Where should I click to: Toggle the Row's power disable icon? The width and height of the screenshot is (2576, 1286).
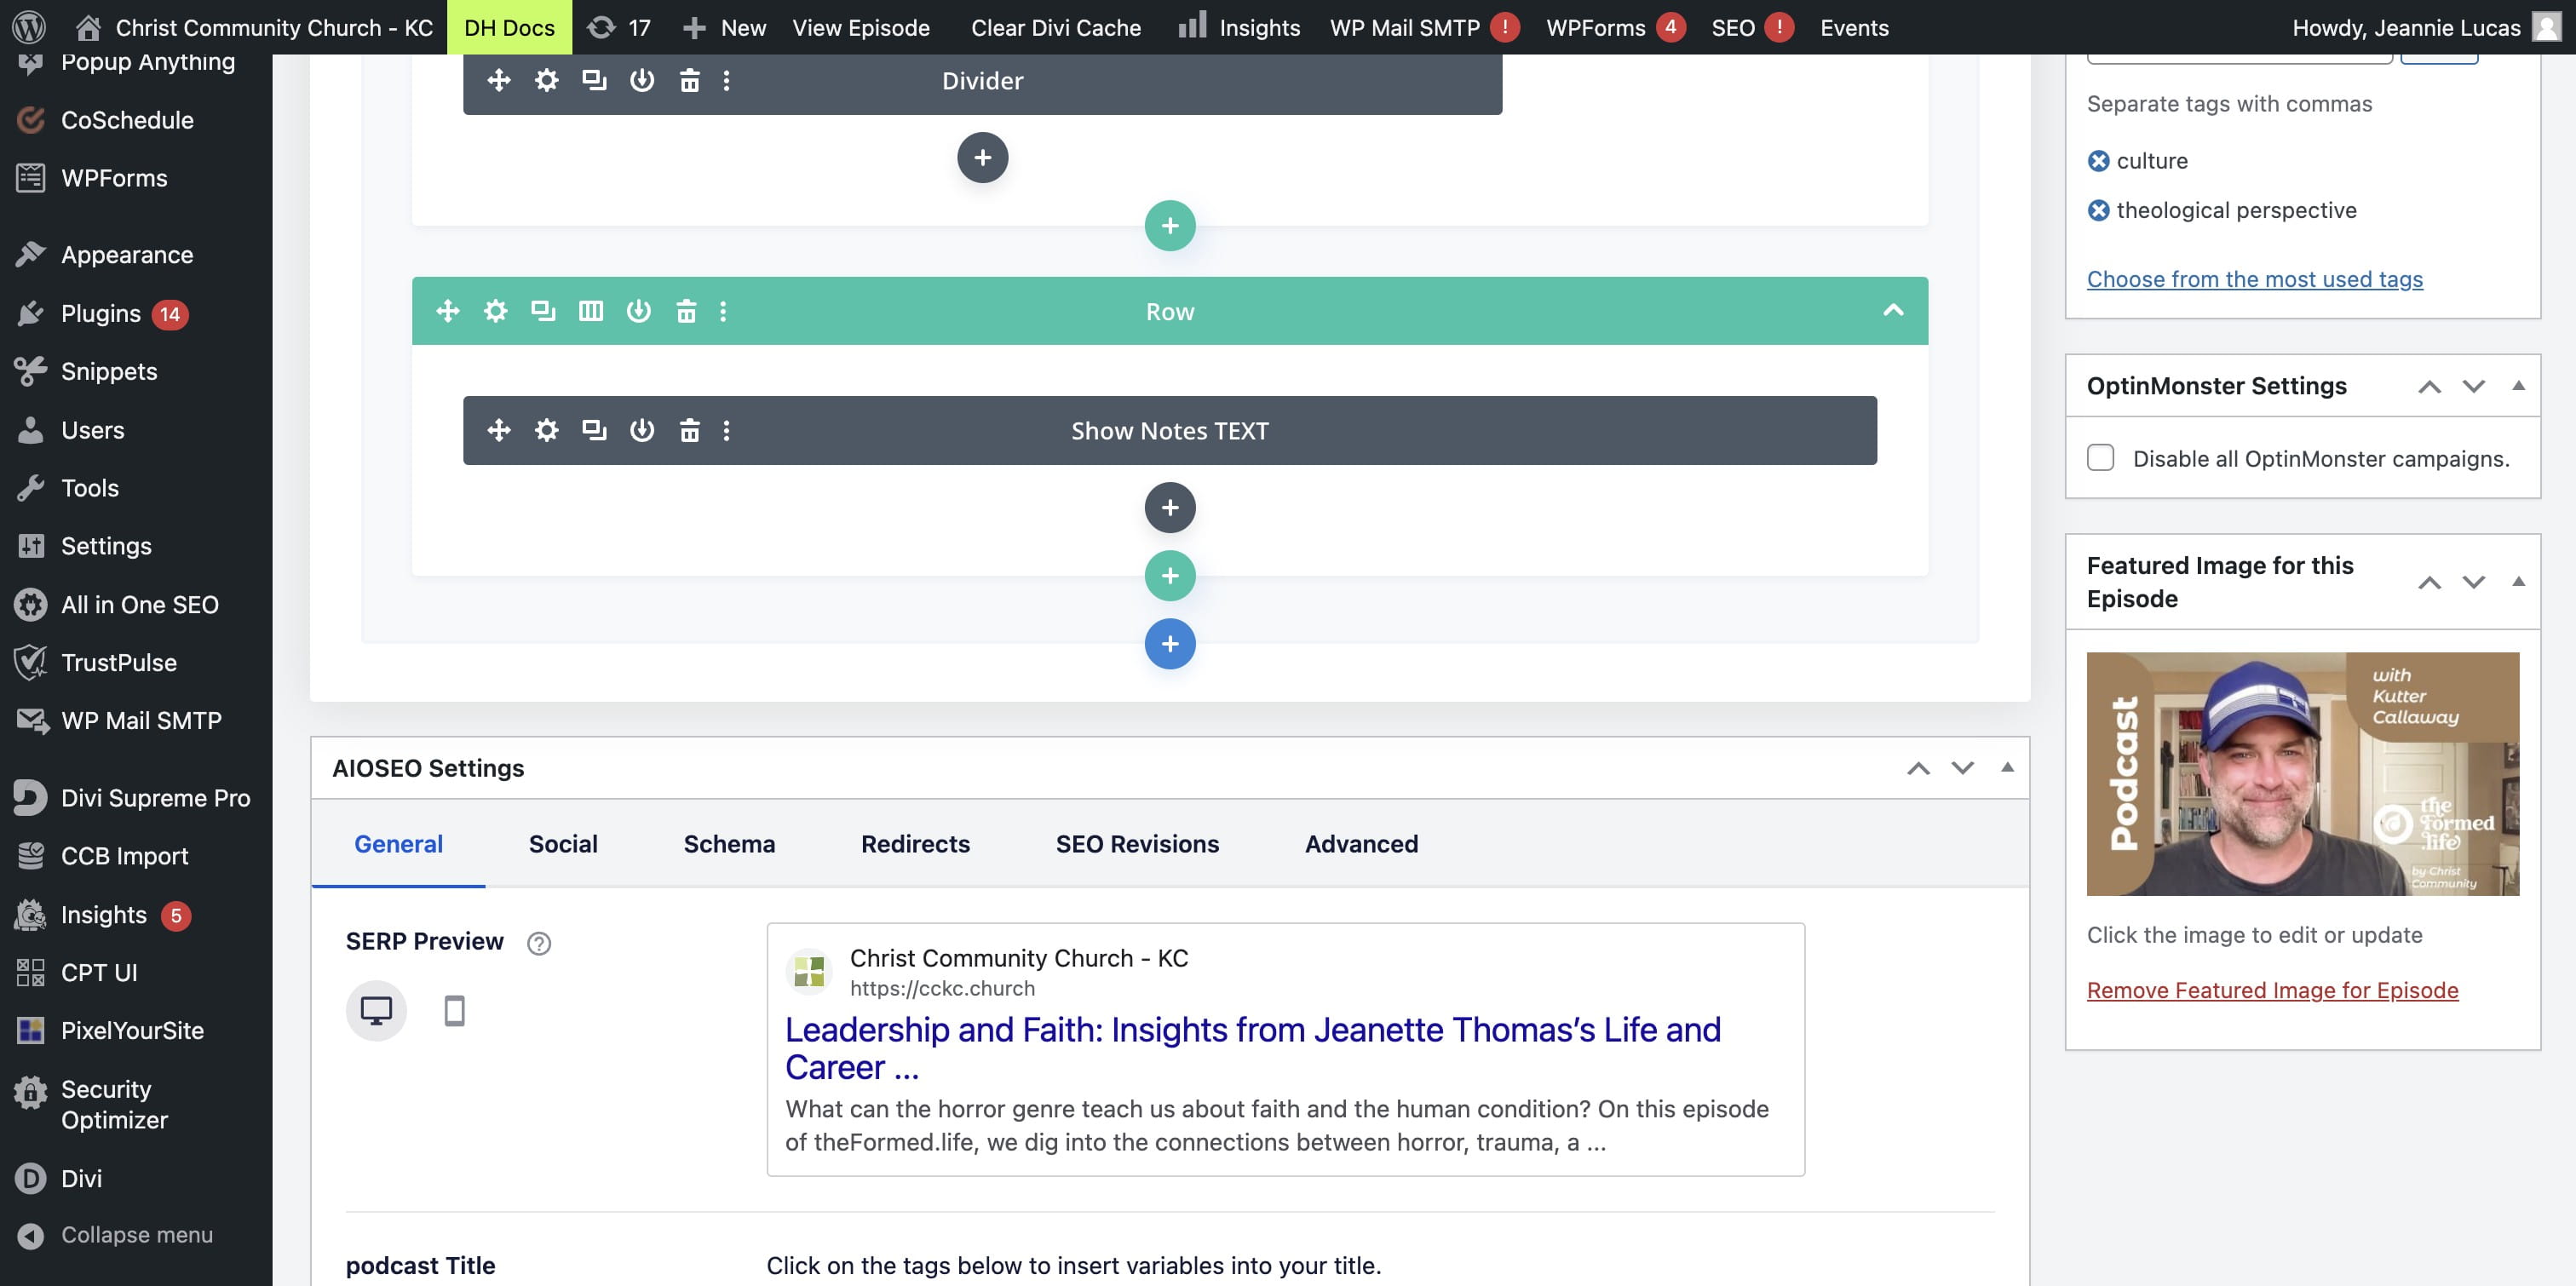(638, 311)
